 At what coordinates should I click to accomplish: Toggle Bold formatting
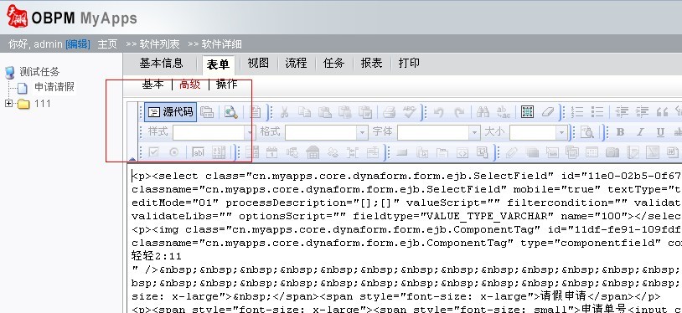(x=620, y=132)
